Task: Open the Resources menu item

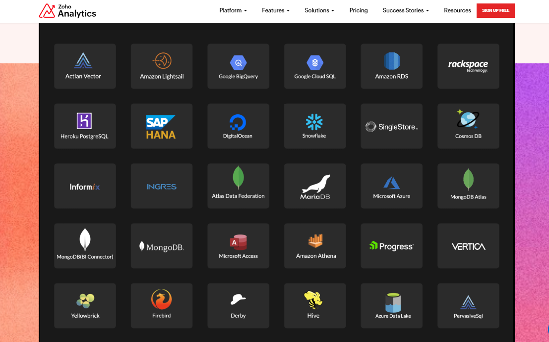Action: (x=457, y=10)
